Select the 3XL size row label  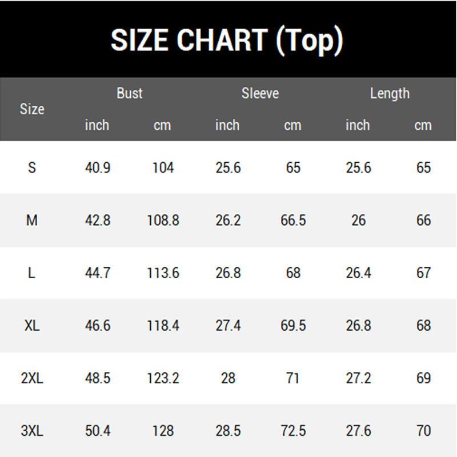click(x=32, y=431)
